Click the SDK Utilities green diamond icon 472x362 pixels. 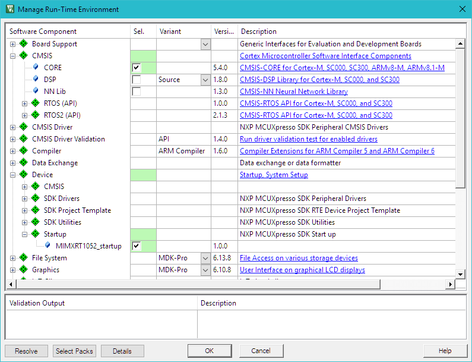[x=36, y=222]
